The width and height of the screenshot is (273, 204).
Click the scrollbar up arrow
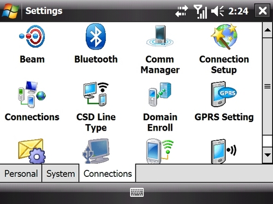(x=268, y=30)
